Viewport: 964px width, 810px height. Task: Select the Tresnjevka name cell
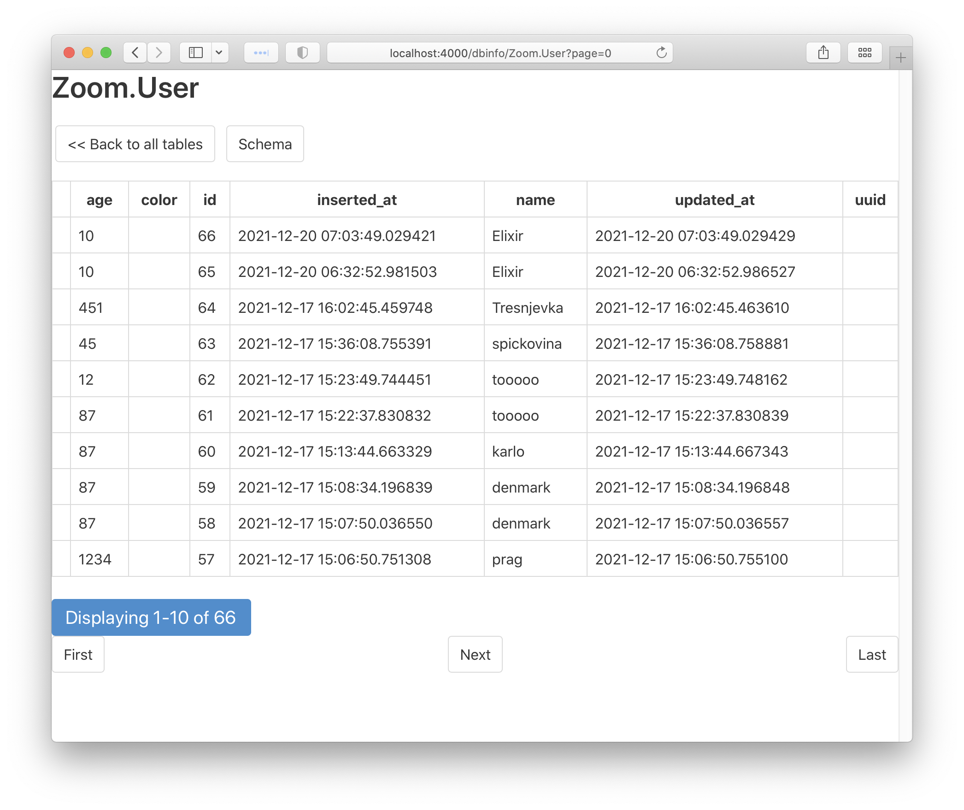pos(528,307)
